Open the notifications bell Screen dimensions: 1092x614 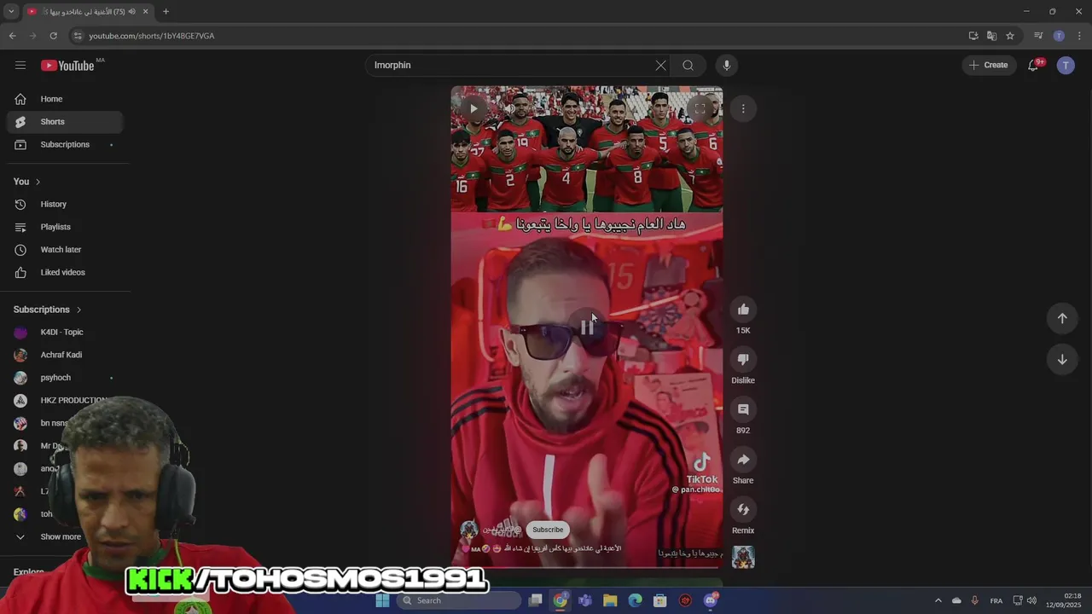[x=1033, y=65]
